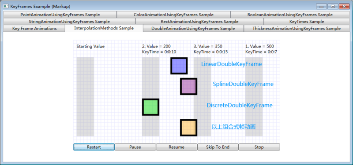Open the DoubleAnimationUsingKeyFrames Sample tab
The image size is (353, 165).
point(193,29)
